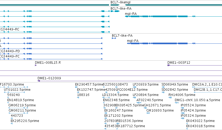Click the GM06211.5prime EST label

[22, 110]
